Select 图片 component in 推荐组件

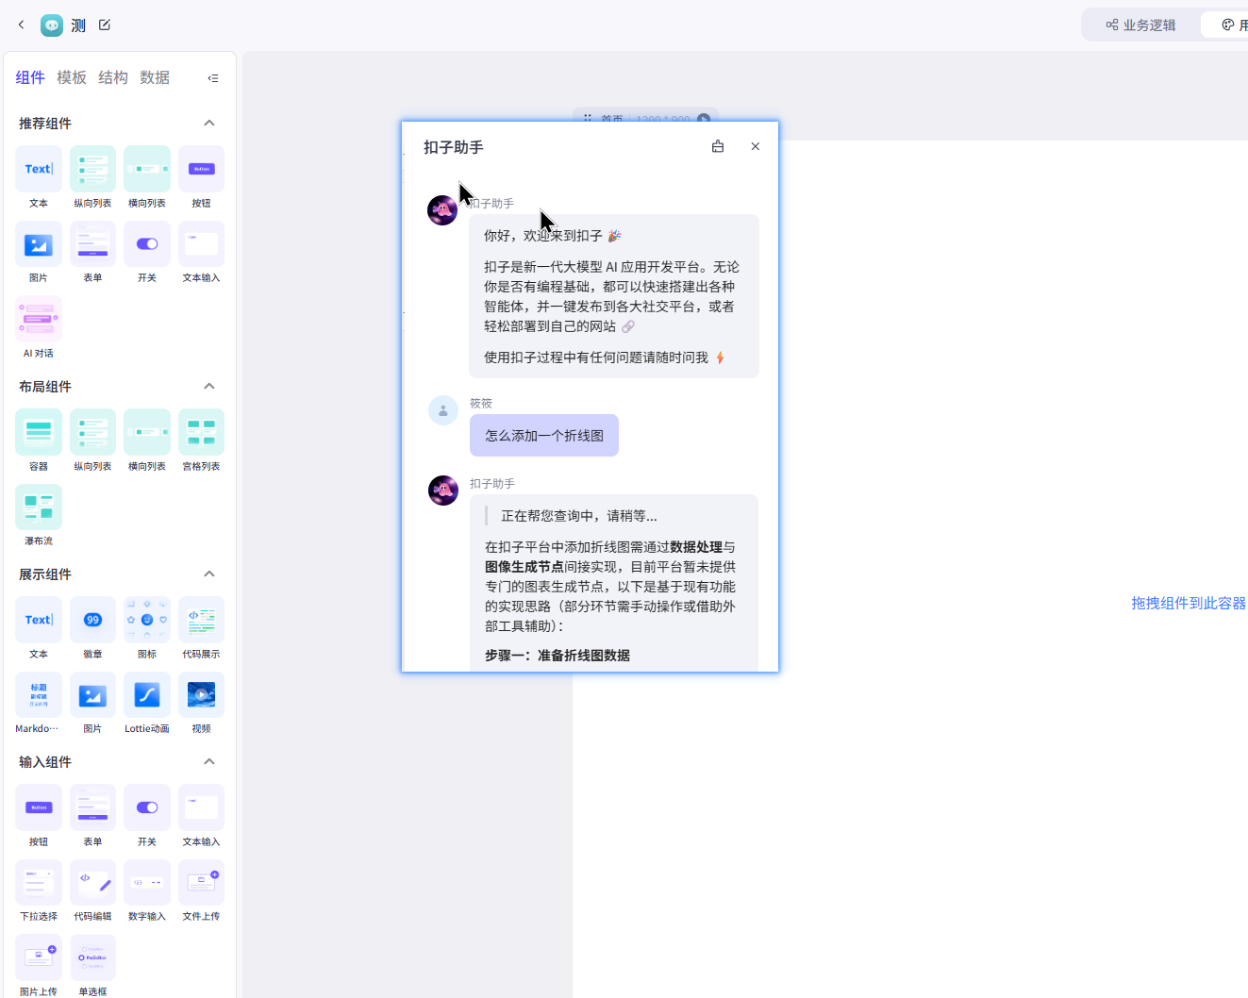(39, 252)
